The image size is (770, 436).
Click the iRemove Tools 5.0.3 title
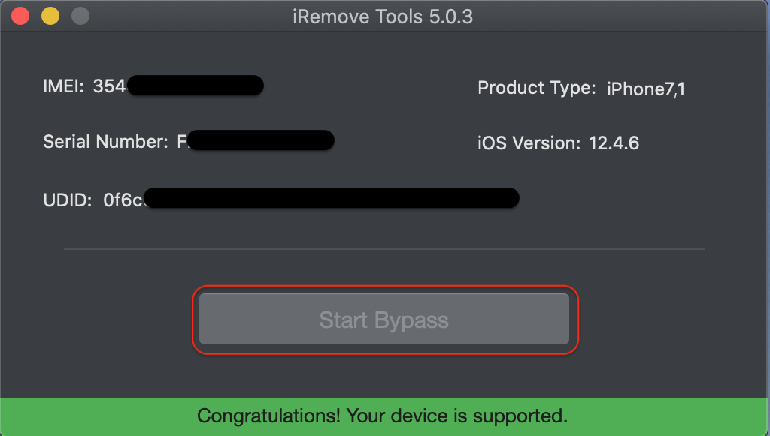pyautogui.click(x=383, y=17)
